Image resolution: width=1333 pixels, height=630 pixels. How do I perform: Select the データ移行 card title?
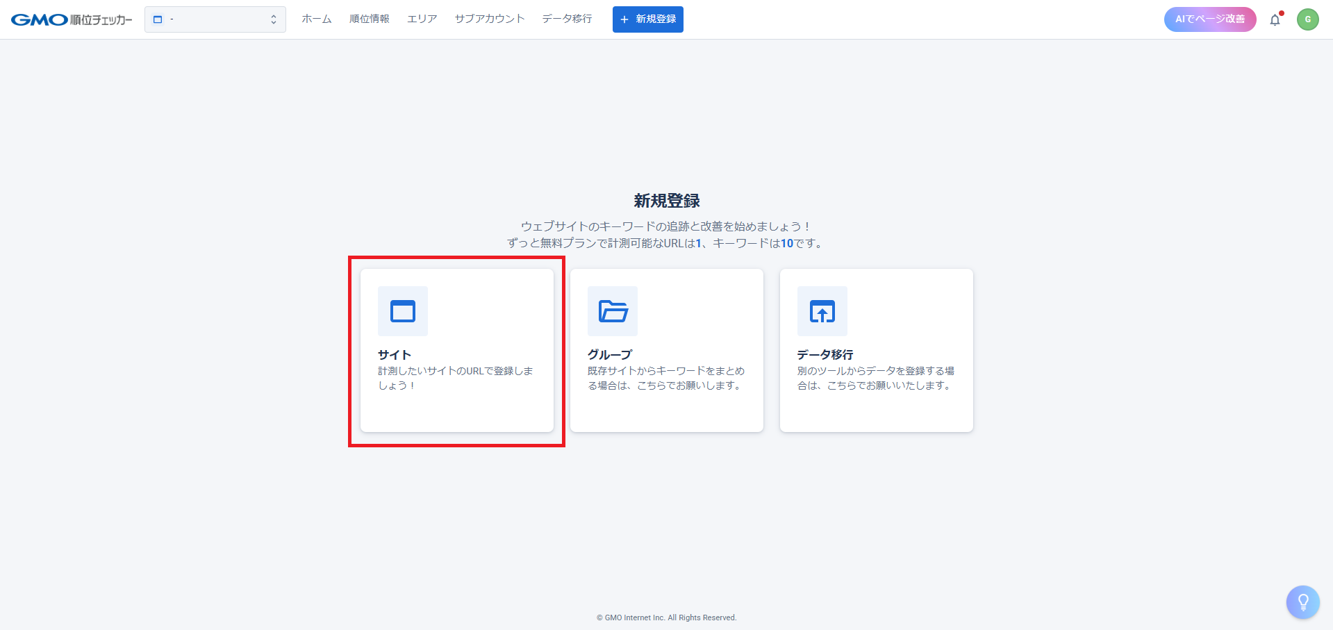click(x=825, y=354)
